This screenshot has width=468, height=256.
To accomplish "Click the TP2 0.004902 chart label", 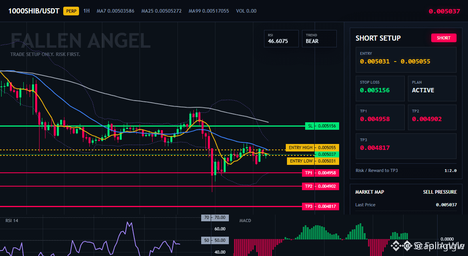I will pos(321,186).
